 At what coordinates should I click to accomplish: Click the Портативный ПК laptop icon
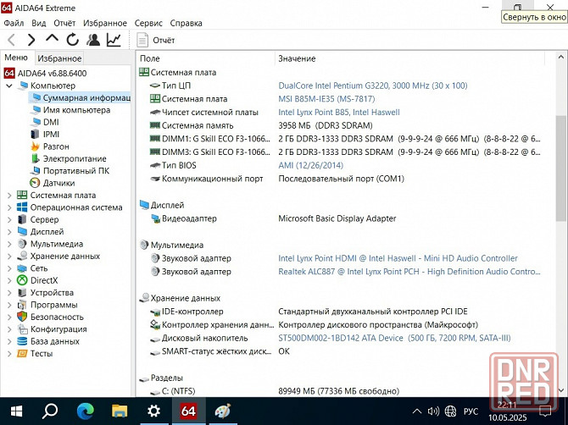(x=35, y=171)
